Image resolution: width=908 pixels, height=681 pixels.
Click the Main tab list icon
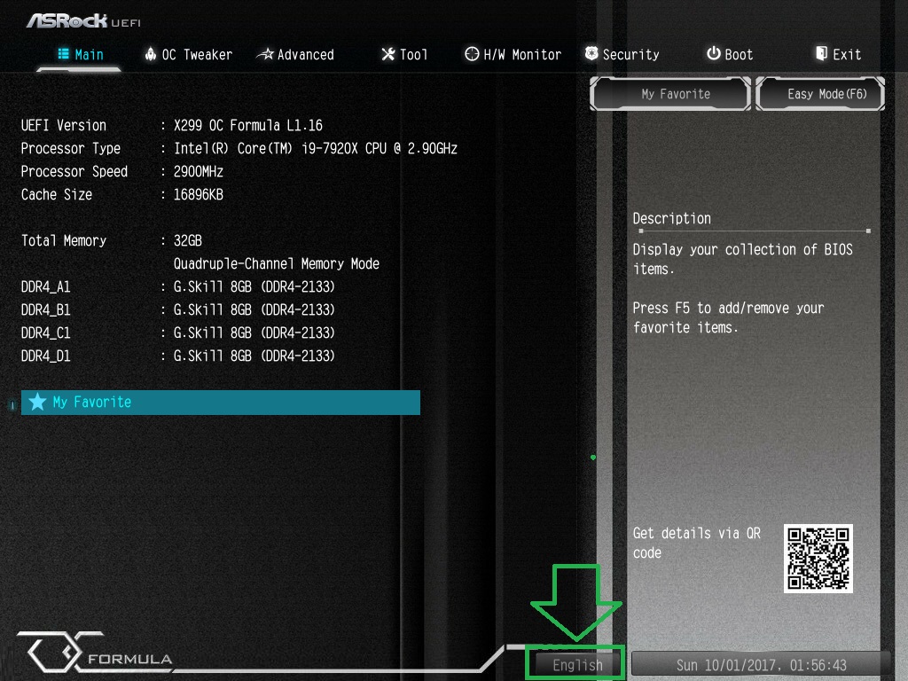[x=63, y=54]
